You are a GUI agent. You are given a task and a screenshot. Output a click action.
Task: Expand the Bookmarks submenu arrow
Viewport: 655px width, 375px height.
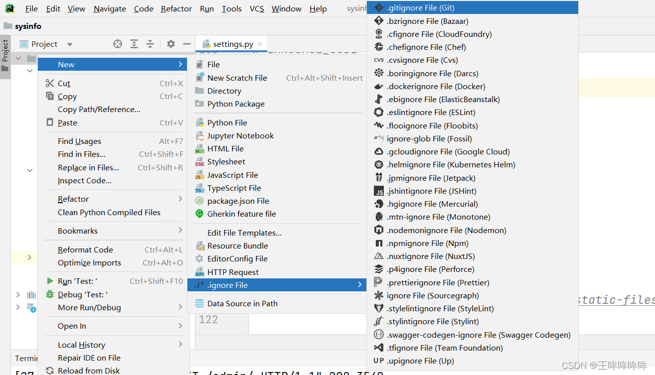point(180,230)
